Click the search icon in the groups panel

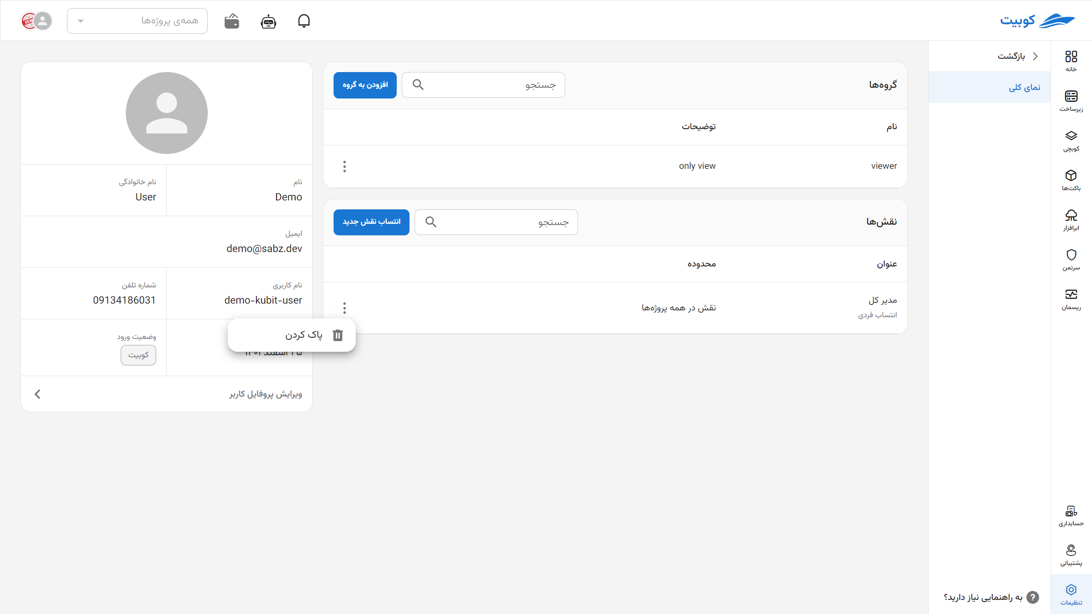[418, 85]
